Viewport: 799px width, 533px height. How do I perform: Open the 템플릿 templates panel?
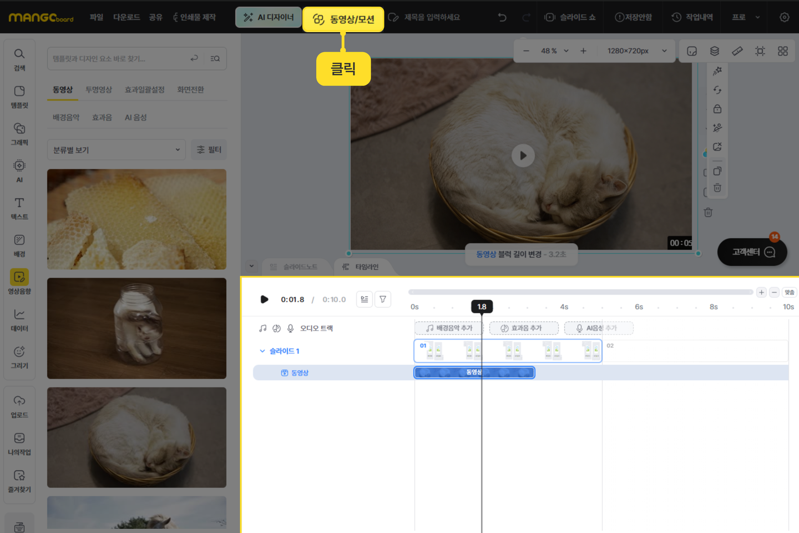(x=19, y=96)
